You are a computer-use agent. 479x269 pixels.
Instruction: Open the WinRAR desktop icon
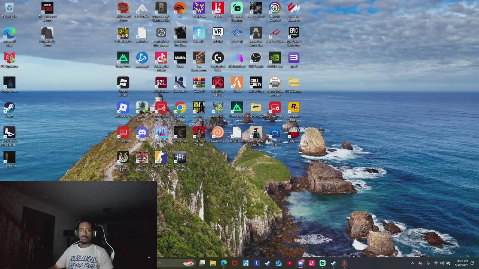tap(199, 85)
